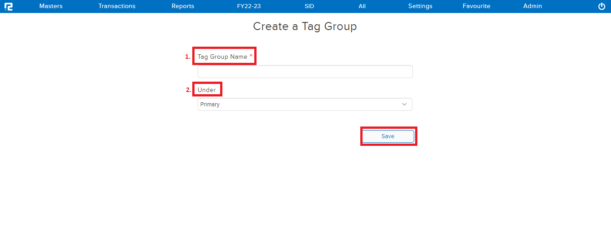This screenshot has height=236, width=611.
Task: Click the power logout icon
Action: (602, 6)
